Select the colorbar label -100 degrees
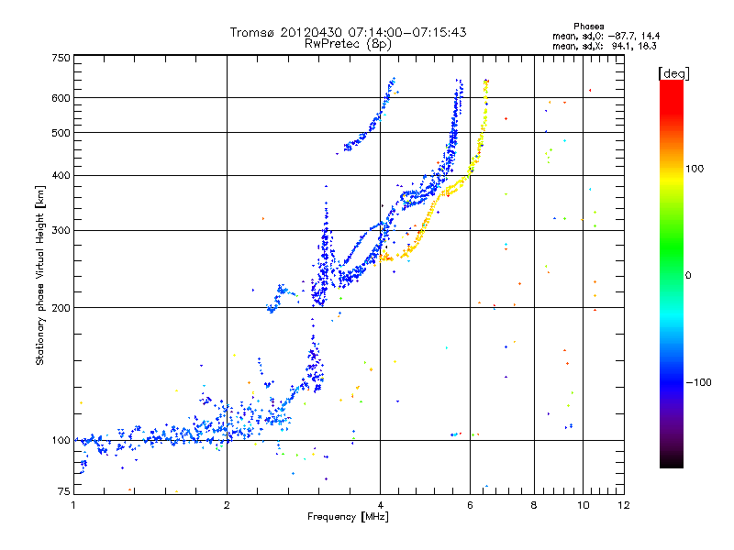Viewport: 734px width, 550px height. pos(698,382)
